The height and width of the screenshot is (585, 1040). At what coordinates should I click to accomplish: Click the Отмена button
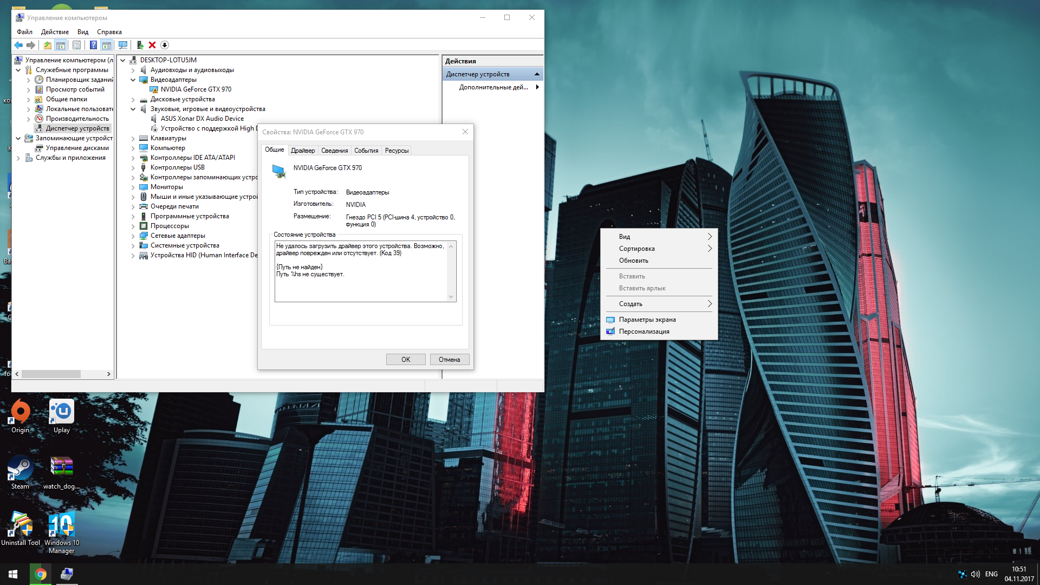[449, 360]
